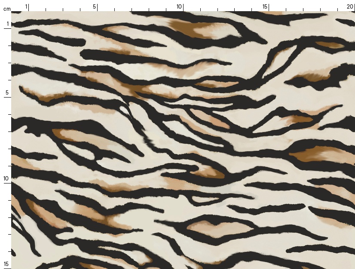The image size is (355, 269).
Task: Click the 15 cm mark on top ruler
Action: [268, 7]
